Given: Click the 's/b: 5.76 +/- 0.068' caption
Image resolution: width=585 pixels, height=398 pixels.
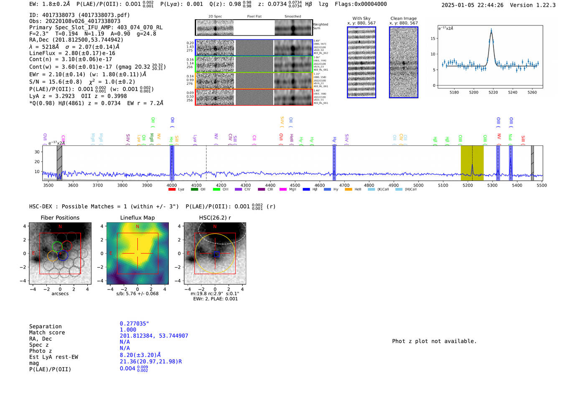Looking at the screenshot, I should (137, 294).
